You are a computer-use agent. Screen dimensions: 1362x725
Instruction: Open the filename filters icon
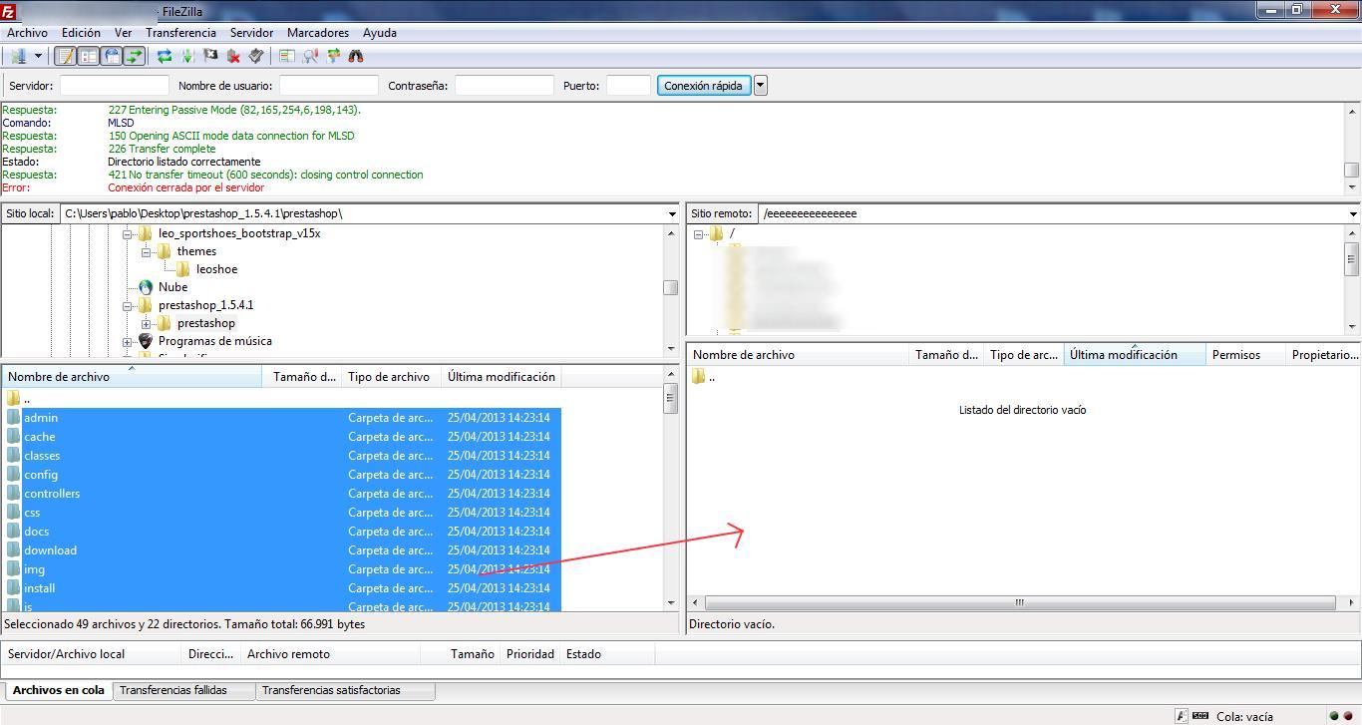click(287, 57)
